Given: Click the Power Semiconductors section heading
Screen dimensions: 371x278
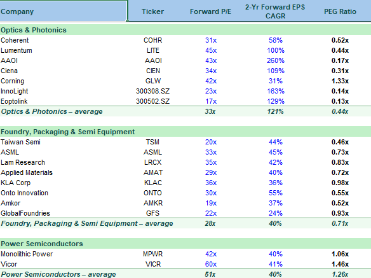Looking at the screenshot, I should 42,244.
